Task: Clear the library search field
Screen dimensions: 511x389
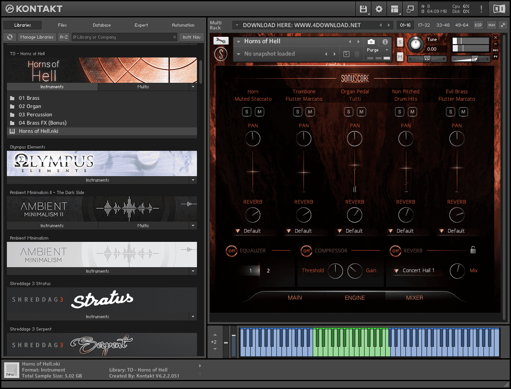Action: pos(174,37)
